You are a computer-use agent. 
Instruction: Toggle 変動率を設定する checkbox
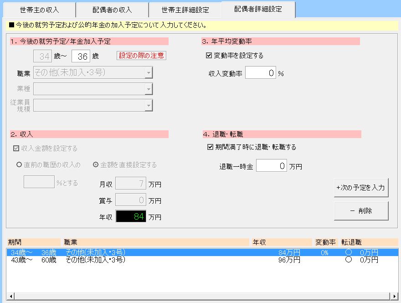click(x=209, y=56)
